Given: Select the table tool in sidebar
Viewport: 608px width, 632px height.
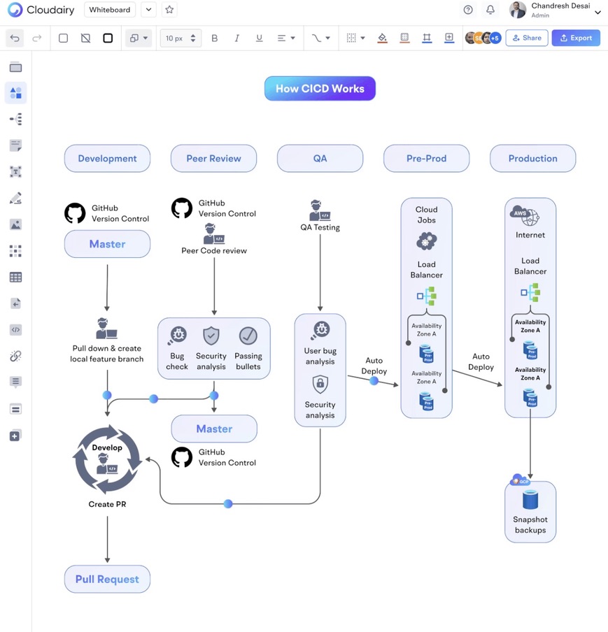Looking at the screenshot, I should pos(15,278).
